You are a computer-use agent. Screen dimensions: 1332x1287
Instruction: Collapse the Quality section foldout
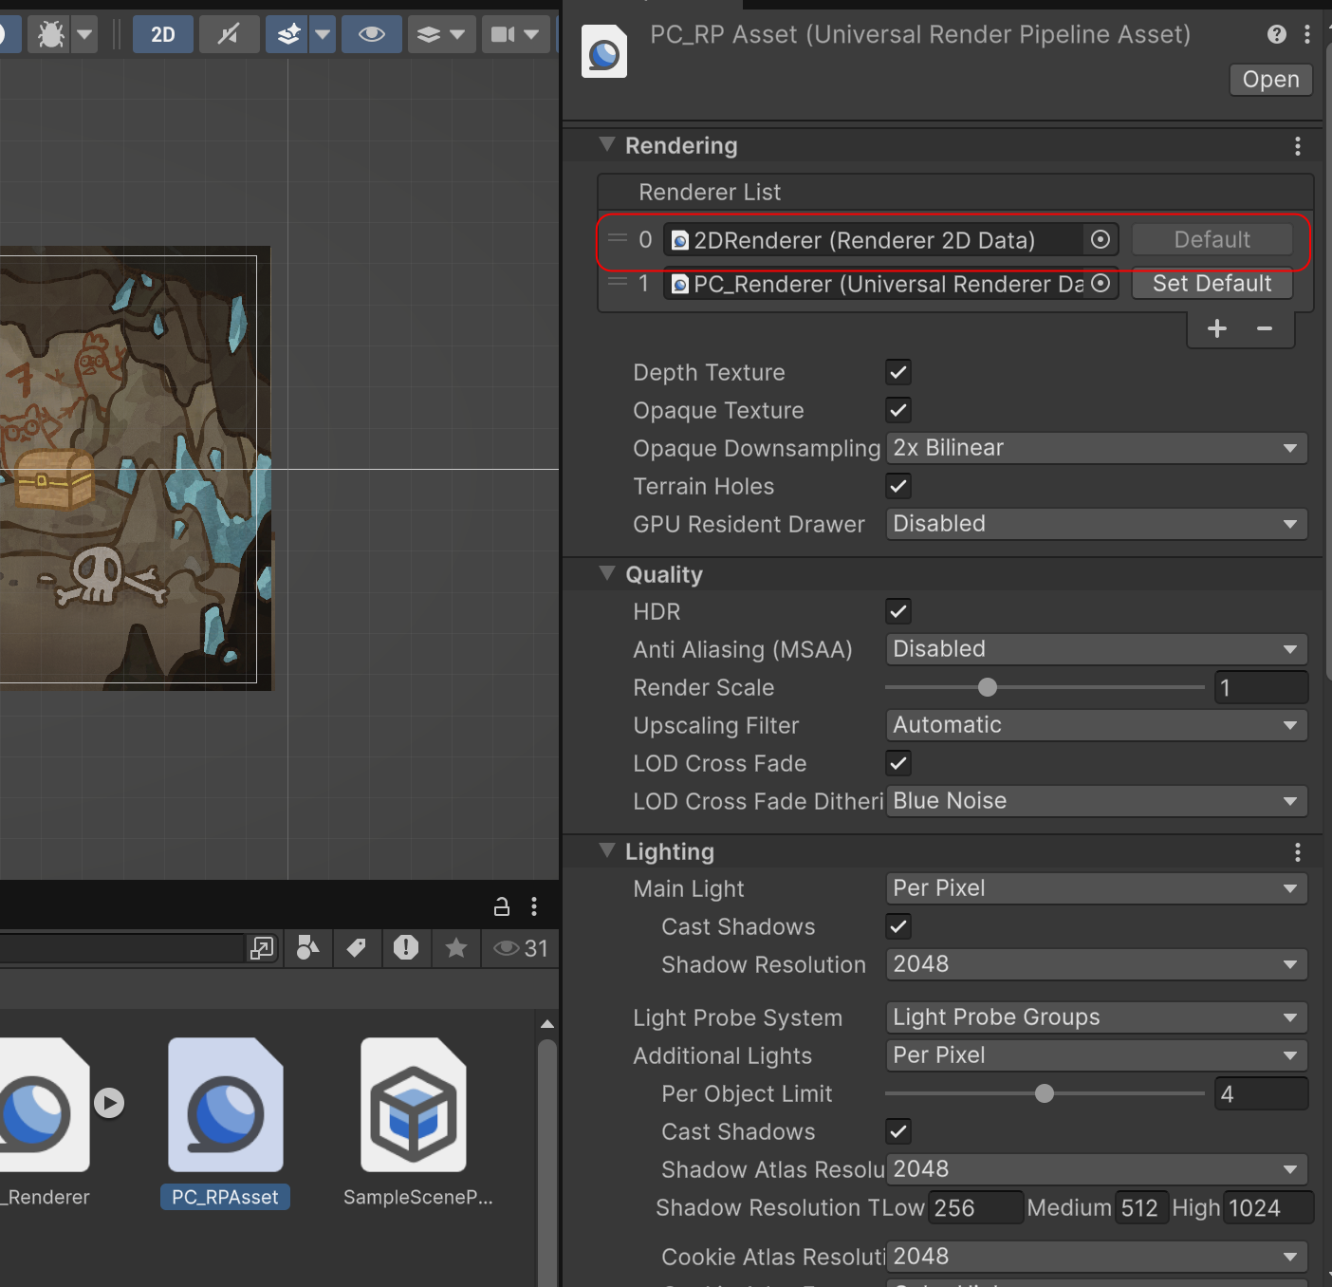(x=607, y=573)
